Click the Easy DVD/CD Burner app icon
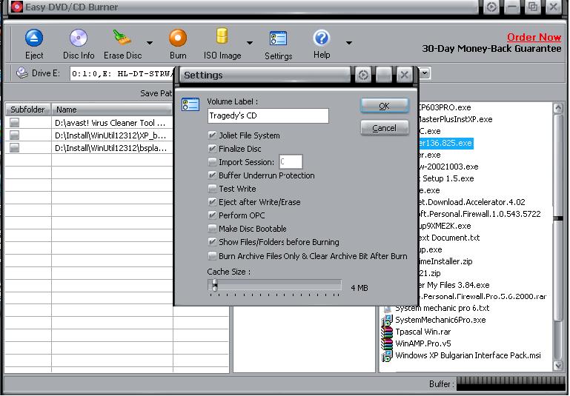 17,7
